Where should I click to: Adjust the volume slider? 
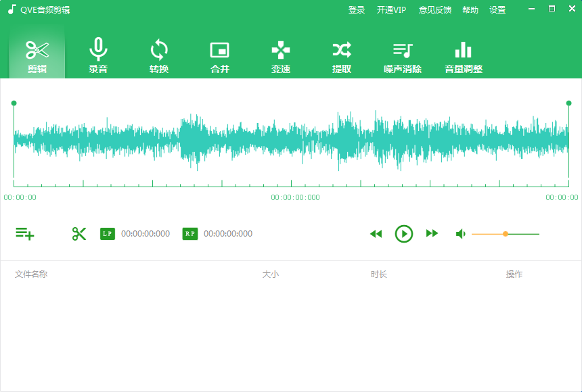(x=506, y=233)
